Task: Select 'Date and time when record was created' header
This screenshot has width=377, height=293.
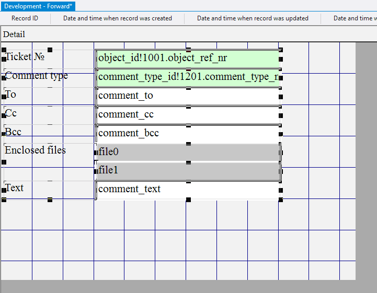Action: (x=118, y=18)
